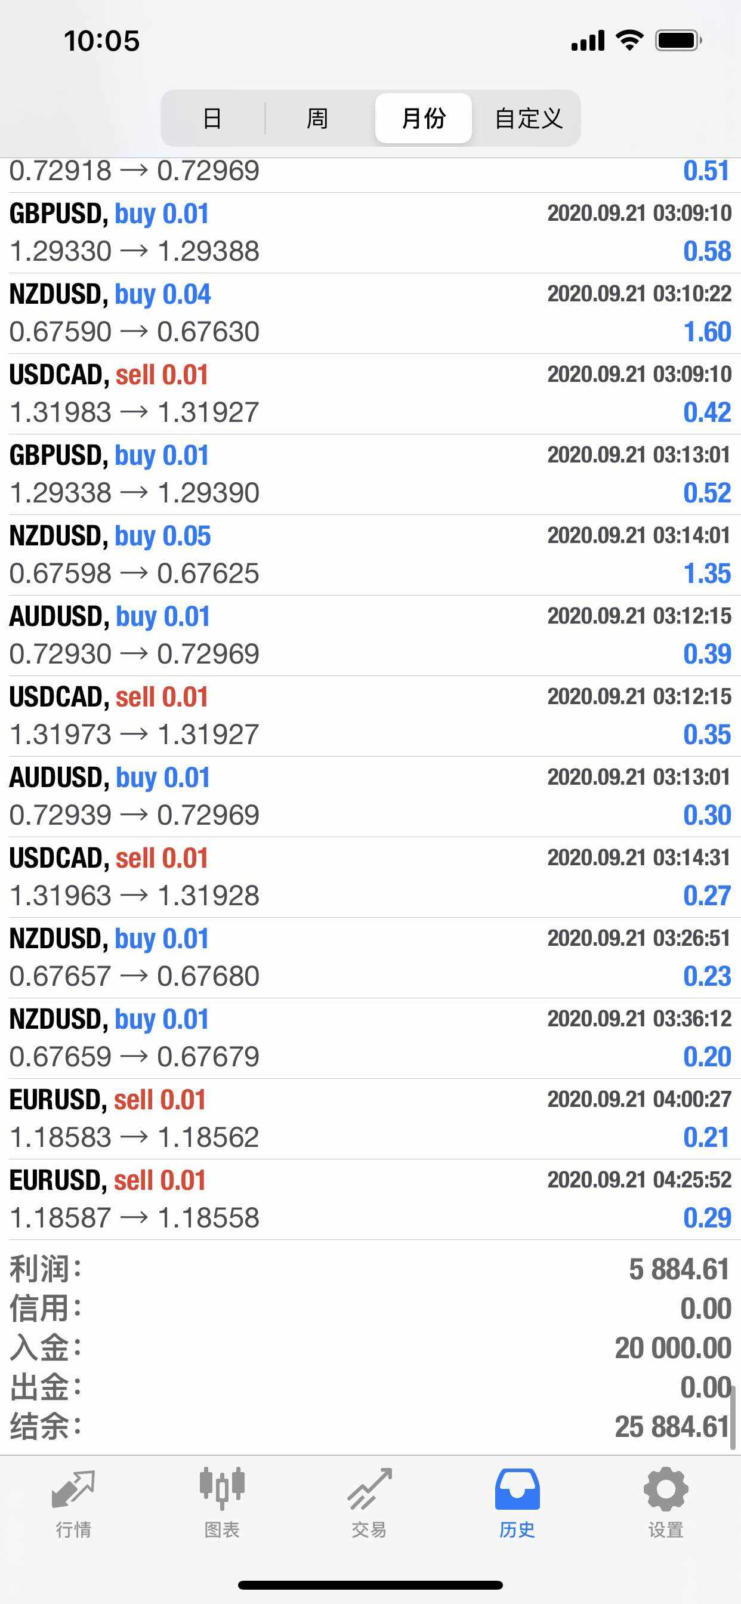Open the NZDUSD buy 0.05 trade
Image resolution: width=741 pixels, height=1604 pixels.
[370, 555]
